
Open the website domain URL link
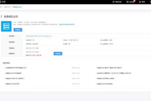tap(39, 36)
